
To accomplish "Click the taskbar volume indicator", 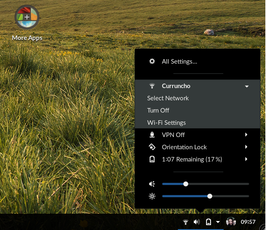I will (197, 222).
